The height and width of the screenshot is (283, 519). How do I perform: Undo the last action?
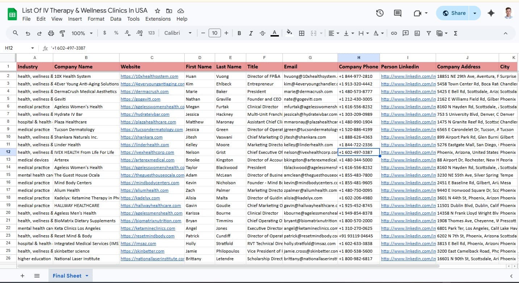coord(28,33)
